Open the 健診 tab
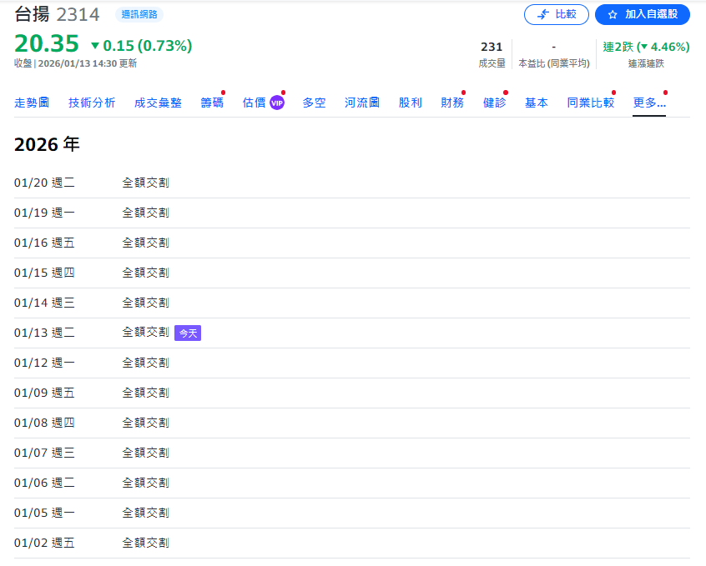706x566 pixels. [x=494, y=103]
